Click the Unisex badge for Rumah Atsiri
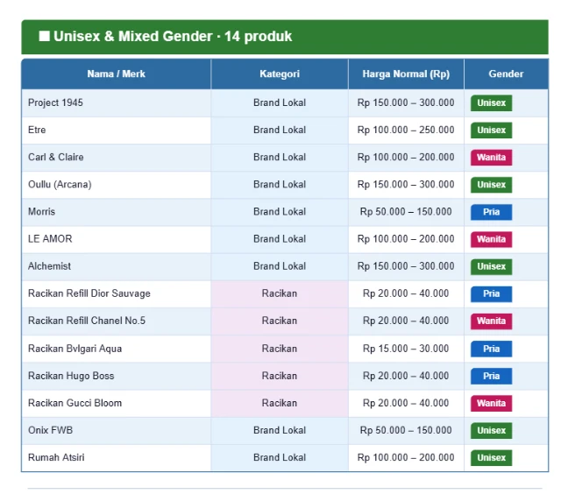This screenshot has width=561, height=494. tap(491, 458)
